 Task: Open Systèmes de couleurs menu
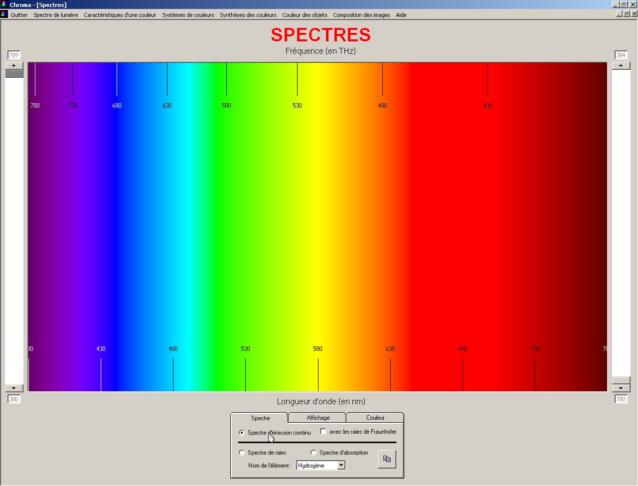point(188,15)
